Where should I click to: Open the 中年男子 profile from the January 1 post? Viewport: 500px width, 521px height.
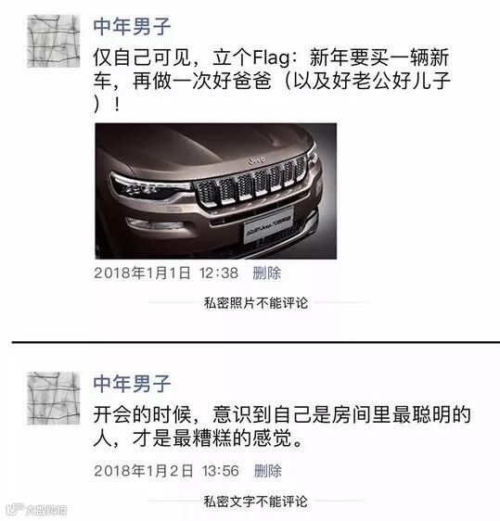tap(132, 27)
